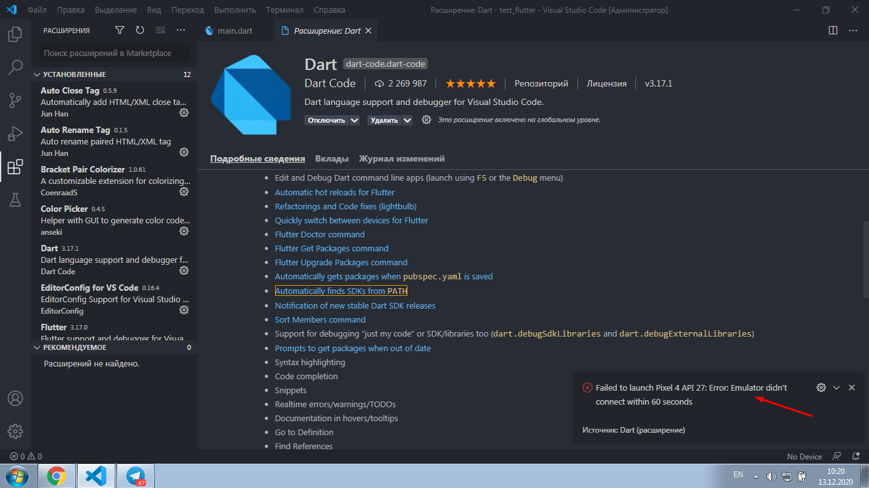
Task: Open the Репозиторий link
Action: click(541, 83)
